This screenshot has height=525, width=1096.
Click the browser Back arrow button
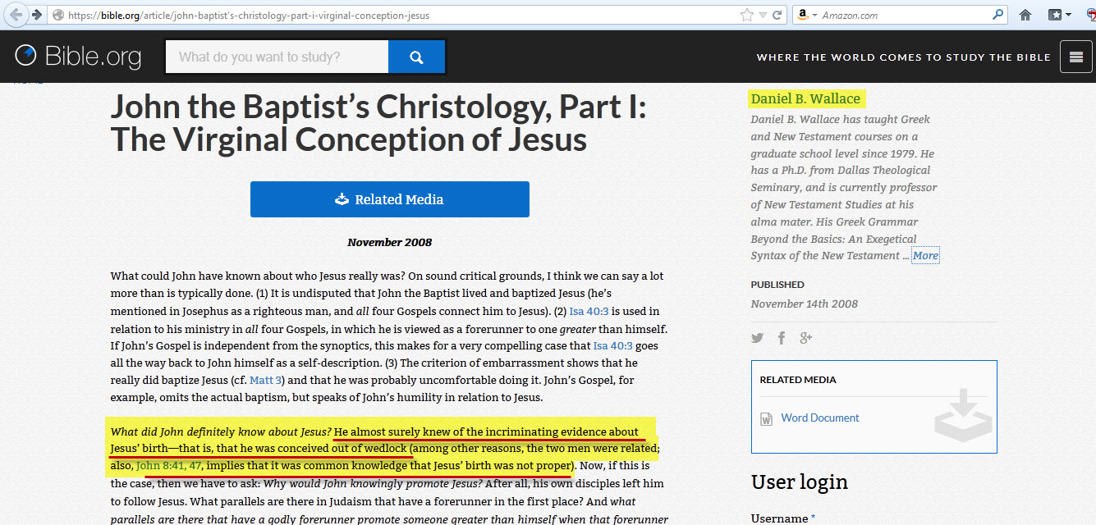[x=16, y=15]
